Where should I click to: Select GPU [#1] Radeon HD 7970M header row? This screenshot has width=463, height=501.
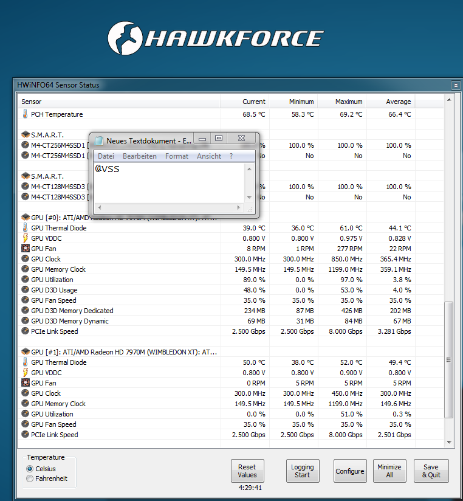[118, 352]
